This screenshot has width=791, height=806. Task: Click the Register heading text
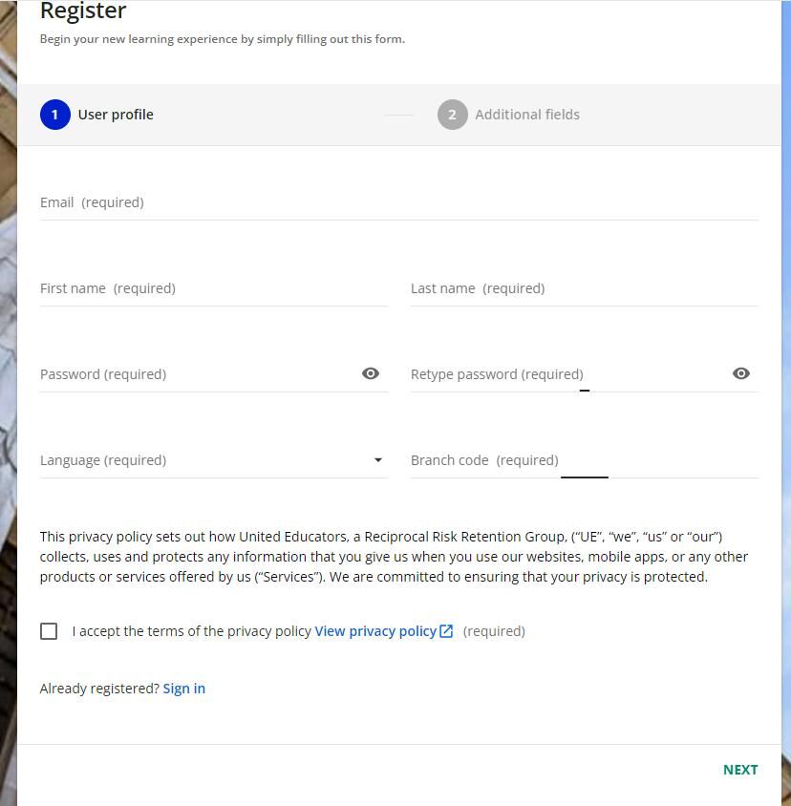click(x=83, y=11)
